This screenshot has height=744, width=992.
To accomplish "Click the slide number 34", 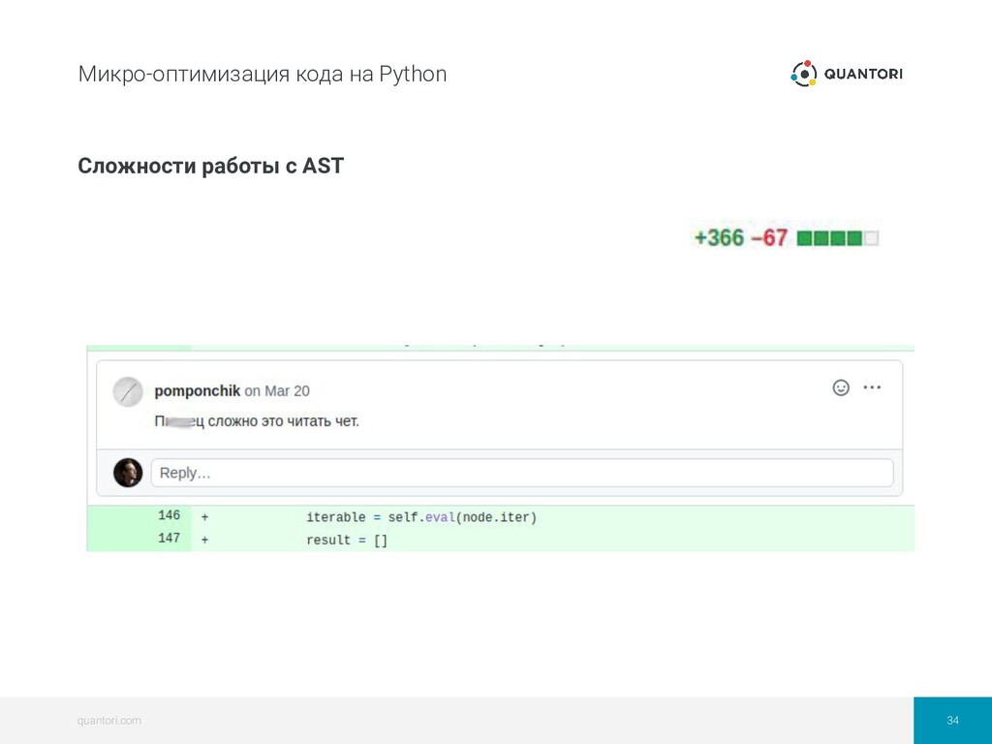I will pyautogui.click(x=953, y=721).
